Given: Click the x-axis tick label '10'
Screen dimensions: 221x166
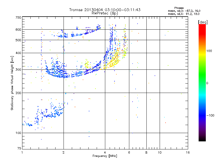Looking at the screenshot, I should point(160,152).
